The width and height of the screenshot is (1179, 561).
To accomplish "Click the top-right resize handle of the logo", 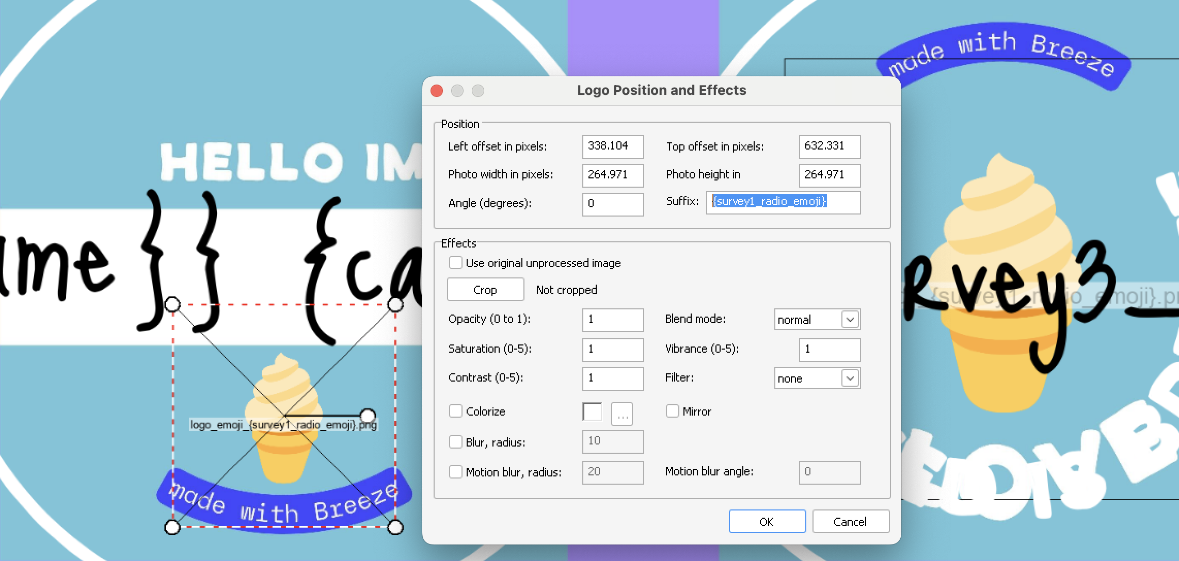I will click(x=395, y=304).
